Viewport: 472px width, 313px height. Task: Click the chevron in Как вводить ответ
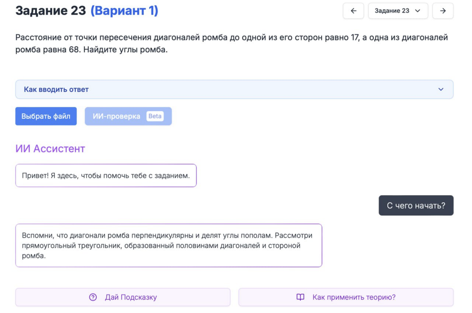click(x=441, y=89)
